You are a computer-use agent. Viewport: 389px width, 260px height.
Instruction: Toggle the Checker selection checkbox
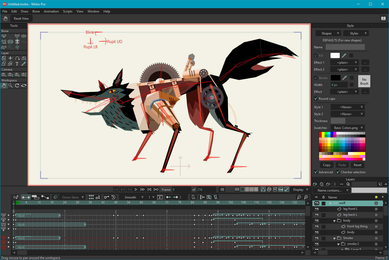click(338, 172)
